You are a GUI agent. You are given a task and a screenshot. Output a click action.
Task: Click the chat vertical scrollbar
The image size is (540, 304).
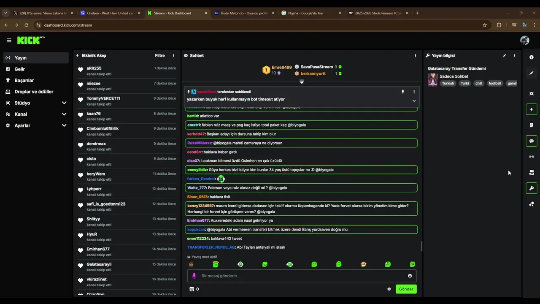coord(421,246)
